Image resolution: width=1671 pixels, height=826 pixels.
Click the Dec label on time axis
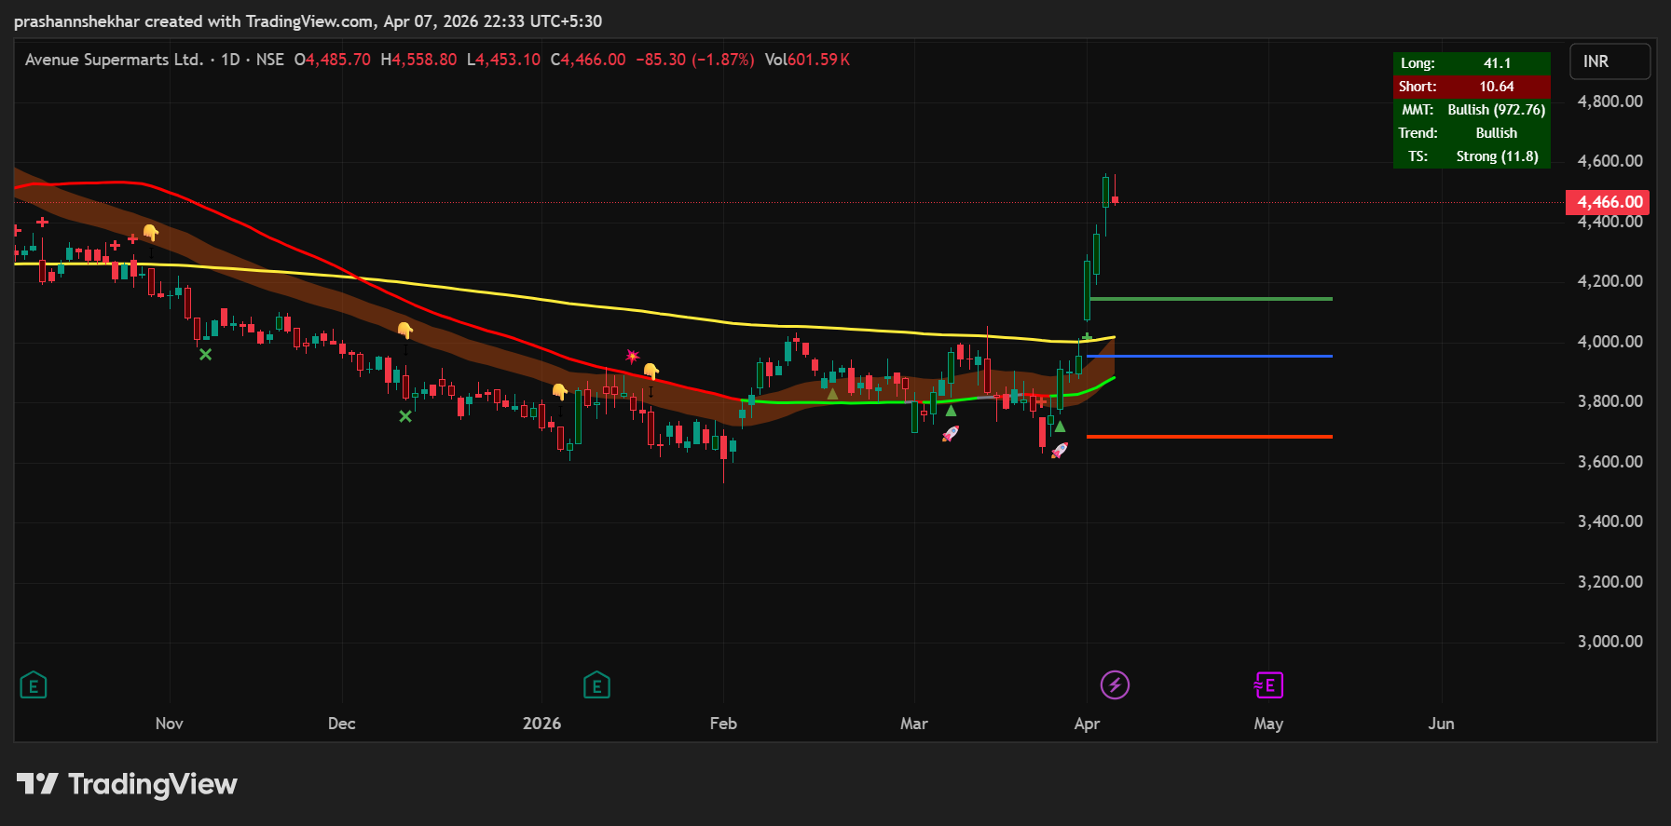[342, 724]
